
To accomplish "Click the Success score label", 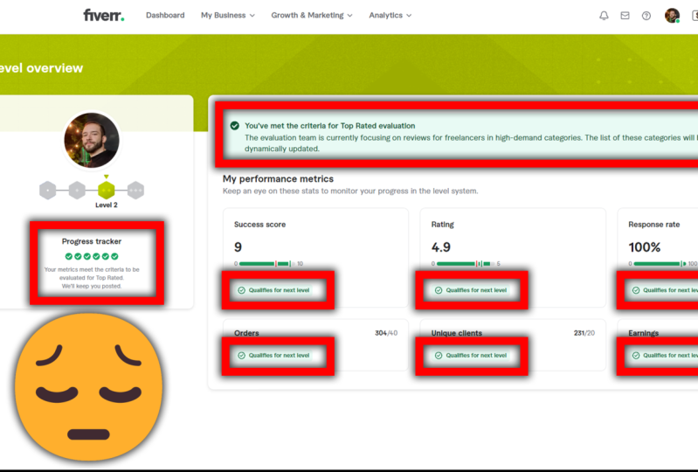I will pos(260,225).
